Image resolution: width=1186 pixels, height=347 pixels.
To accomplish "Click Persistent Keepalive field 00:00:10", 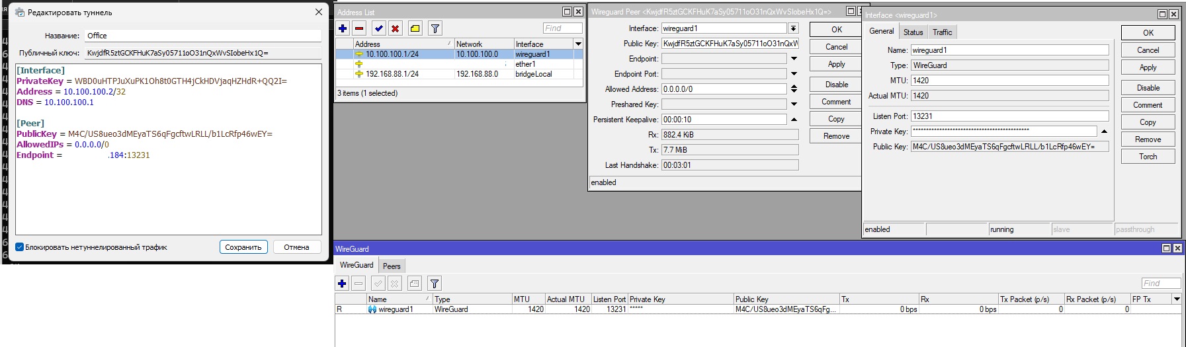I will [x=724, y=120].
